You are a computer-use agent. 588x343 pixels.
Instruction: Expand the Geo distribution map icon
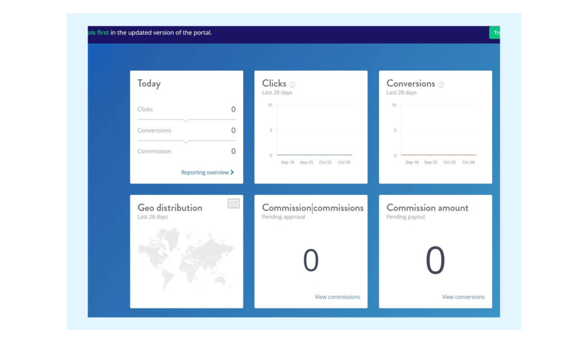pyautogui.click(x=233, y=203)
